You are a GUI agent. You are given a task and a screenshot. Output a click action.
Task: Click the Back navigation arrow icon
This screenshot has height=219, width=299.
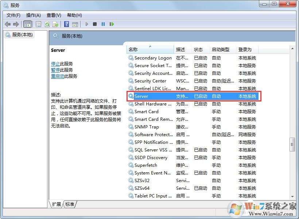point(7,24)
